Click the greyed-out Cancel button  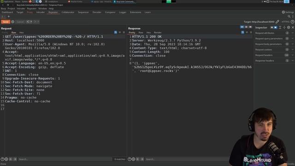20,22
